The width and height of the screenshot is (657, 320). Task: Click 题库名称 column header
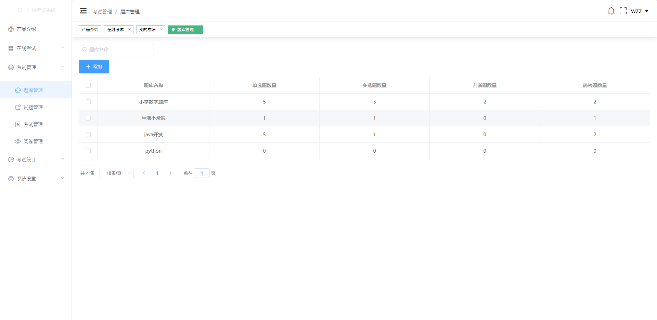[x=153, y=85]
